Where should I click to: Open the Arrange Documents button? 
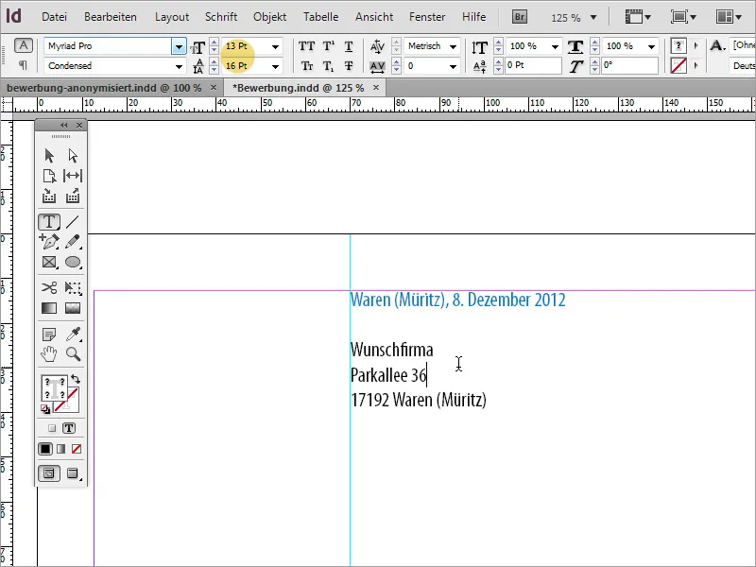coord(729,17)
